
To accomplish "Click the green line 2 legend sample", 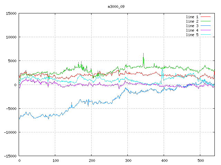I will coord(205,21).
